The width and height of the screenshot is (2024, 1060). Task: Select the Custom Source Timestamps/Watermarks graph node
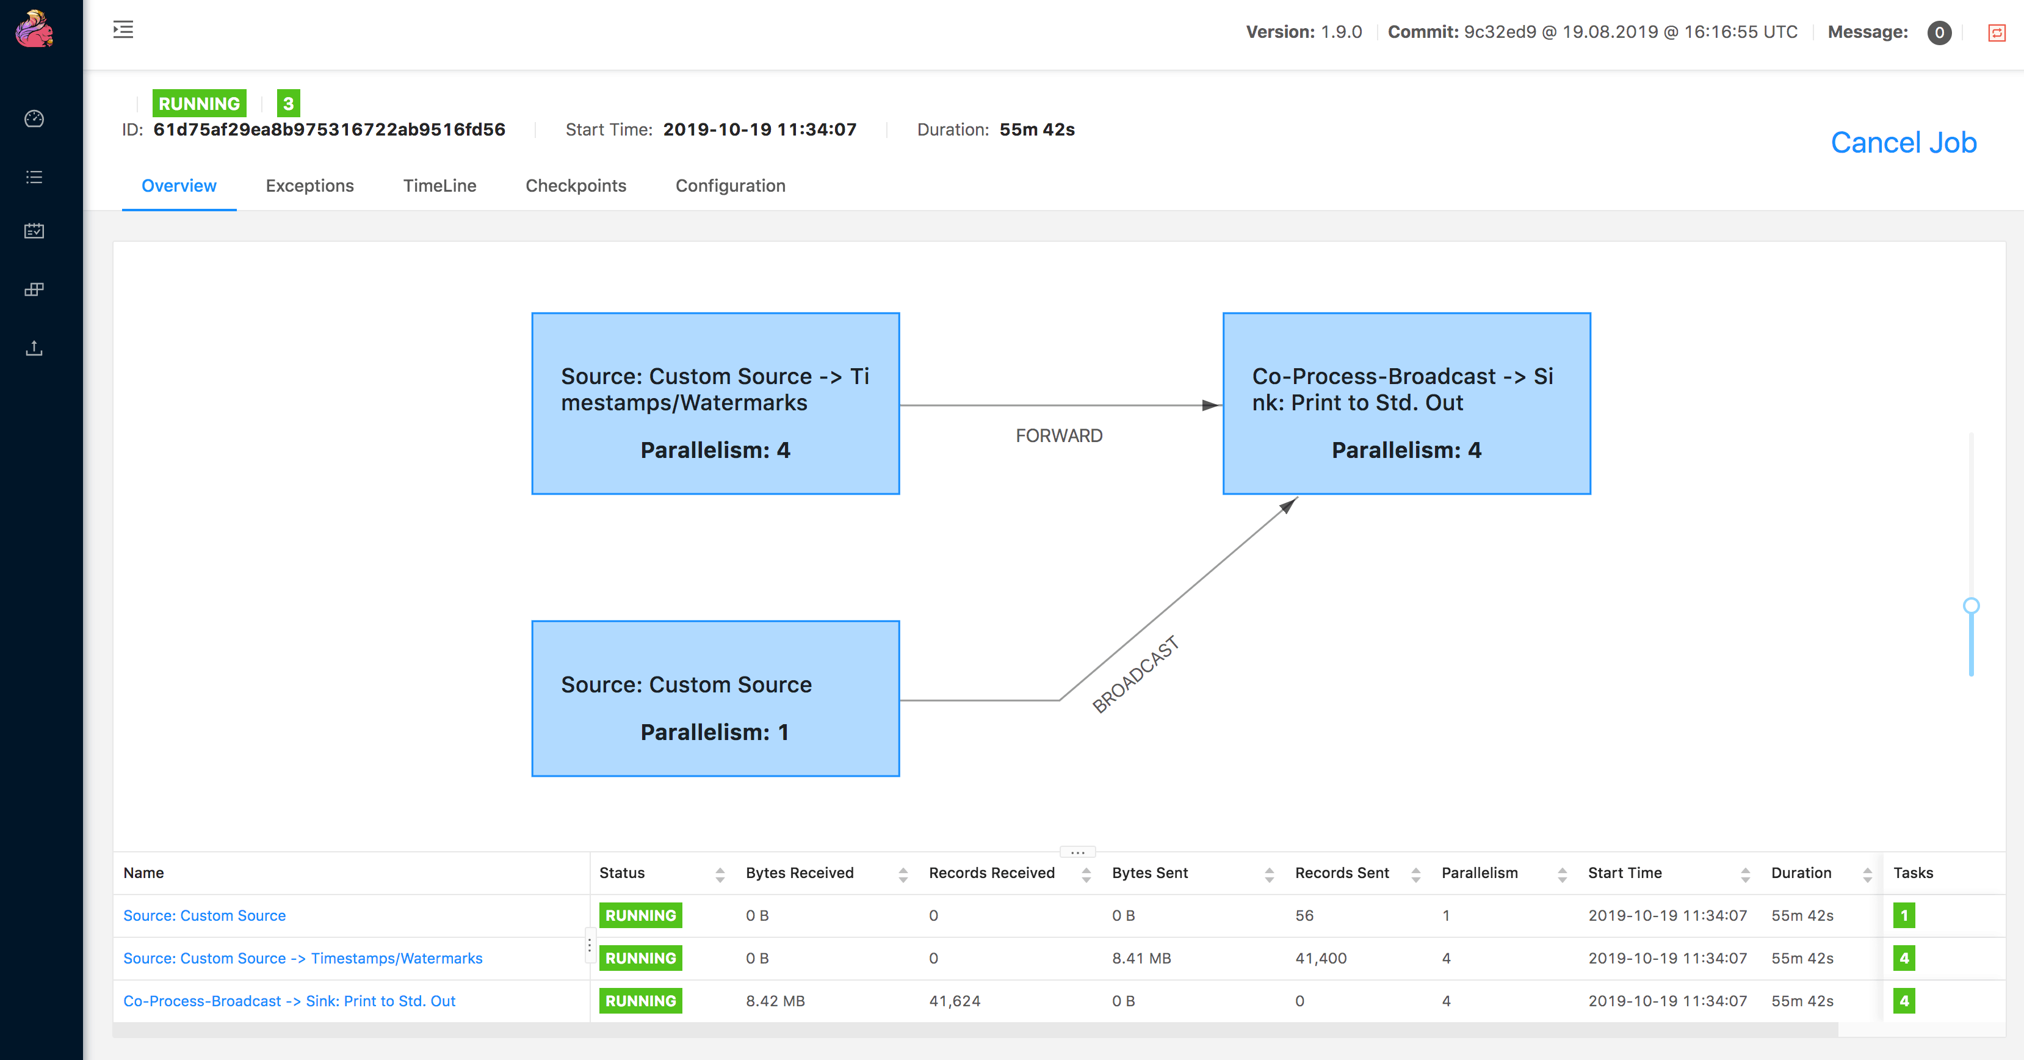(715, 403)
